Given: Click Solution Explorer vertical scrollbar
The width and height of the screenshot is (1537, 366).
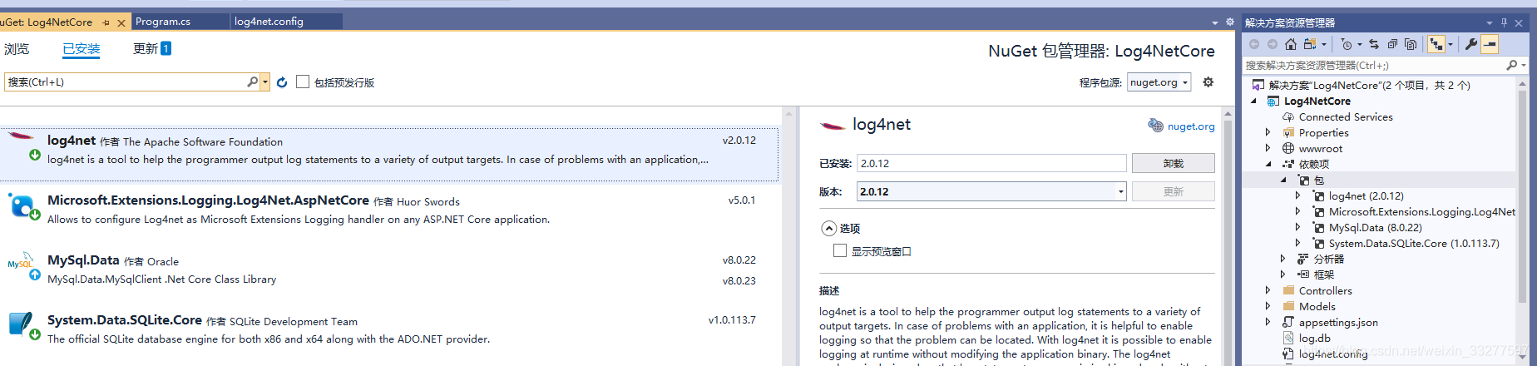Looking at the screenshot, I should point(1523,221).
